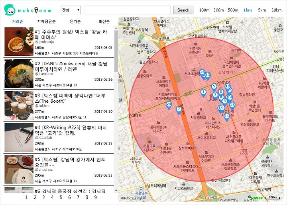
Task: Go to results page 7
Action: 78,197
